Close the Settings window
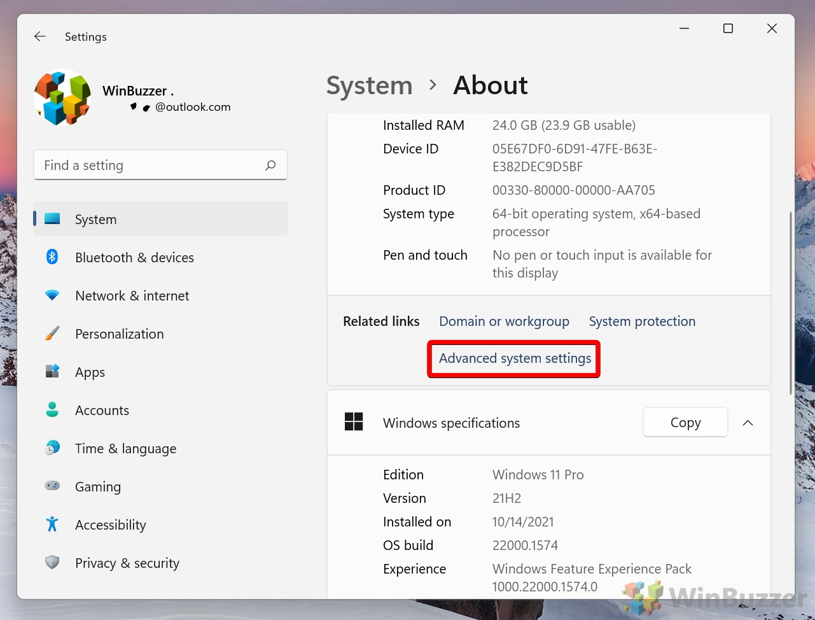This screenshot has height=620, width=815. coord(772,29)
